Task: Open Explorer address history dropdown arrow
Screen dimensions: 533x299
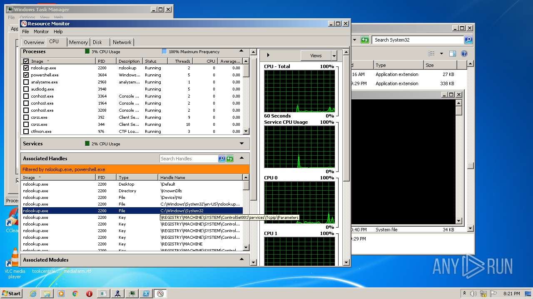Action: [354, 40]
